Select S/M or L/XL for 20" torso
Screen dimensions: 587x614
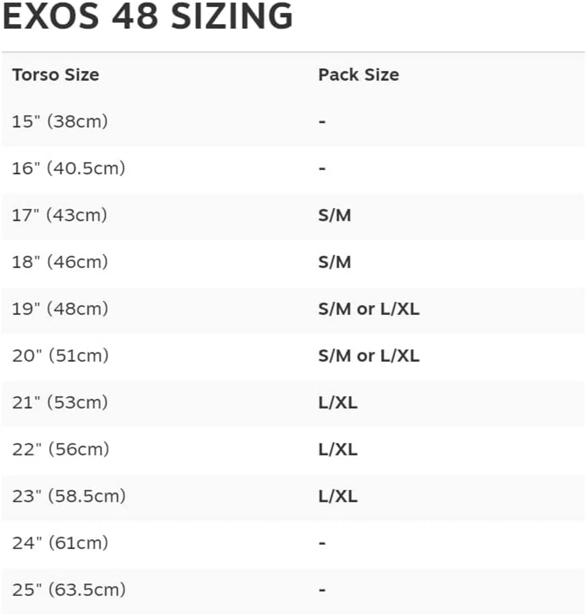point(369,356)
